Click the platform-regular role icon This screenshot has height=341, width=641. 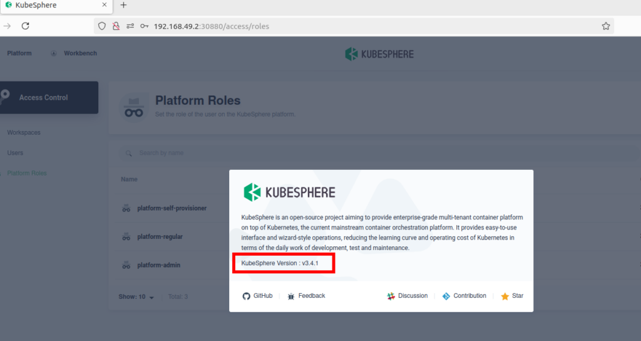coord(126,236)
